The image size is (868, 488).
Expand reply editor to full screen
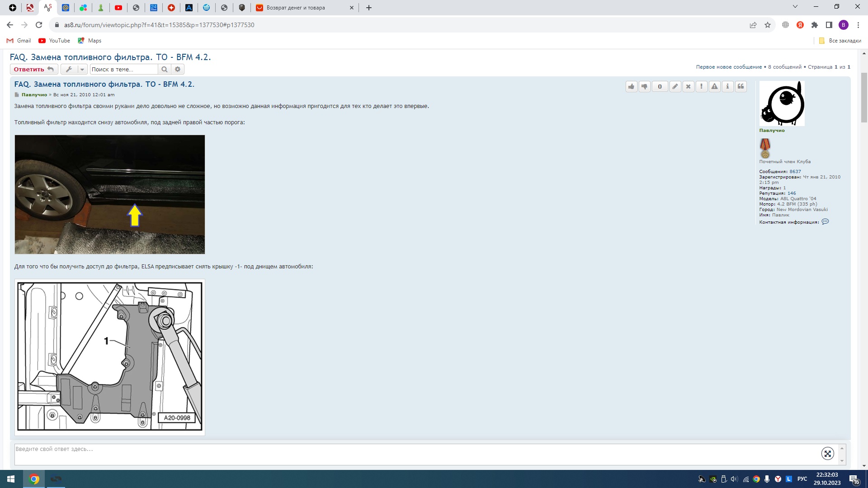click(x=827, y=454)
